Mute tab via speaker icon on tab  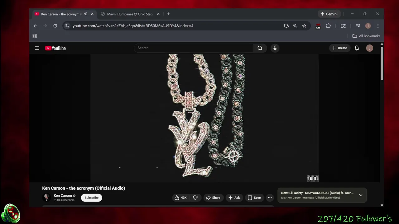click(86, 14)
